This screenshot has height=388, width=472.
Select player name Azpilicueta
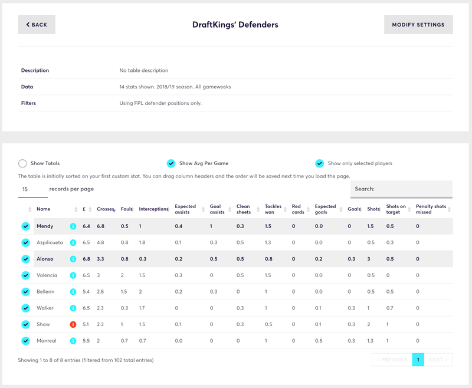pyautogui.click(x=50, y=242)
